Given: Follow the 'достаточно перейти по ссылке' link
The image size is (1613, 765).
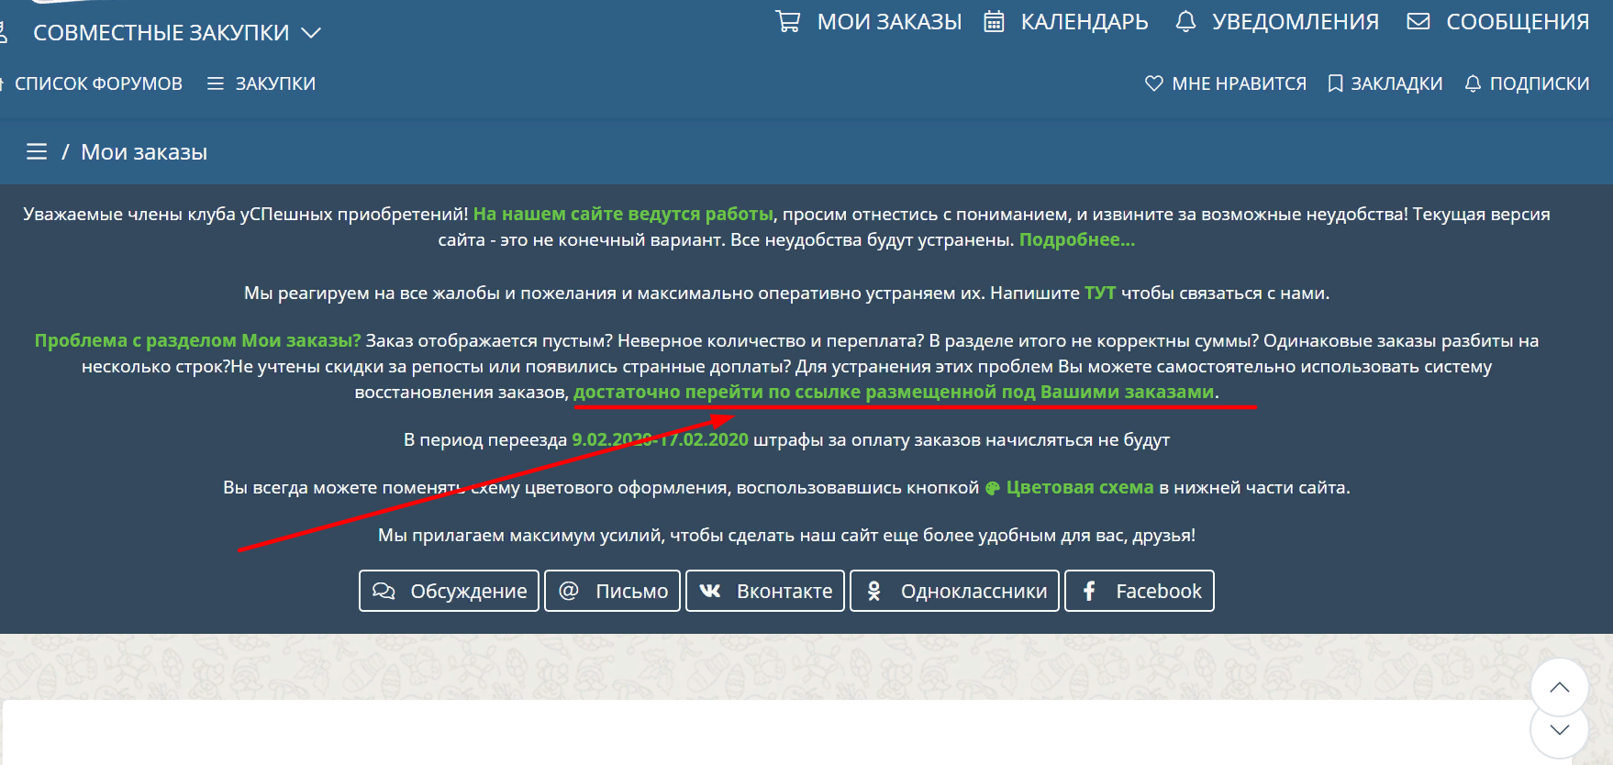Looking at the screenshot, I should (894, 392).
